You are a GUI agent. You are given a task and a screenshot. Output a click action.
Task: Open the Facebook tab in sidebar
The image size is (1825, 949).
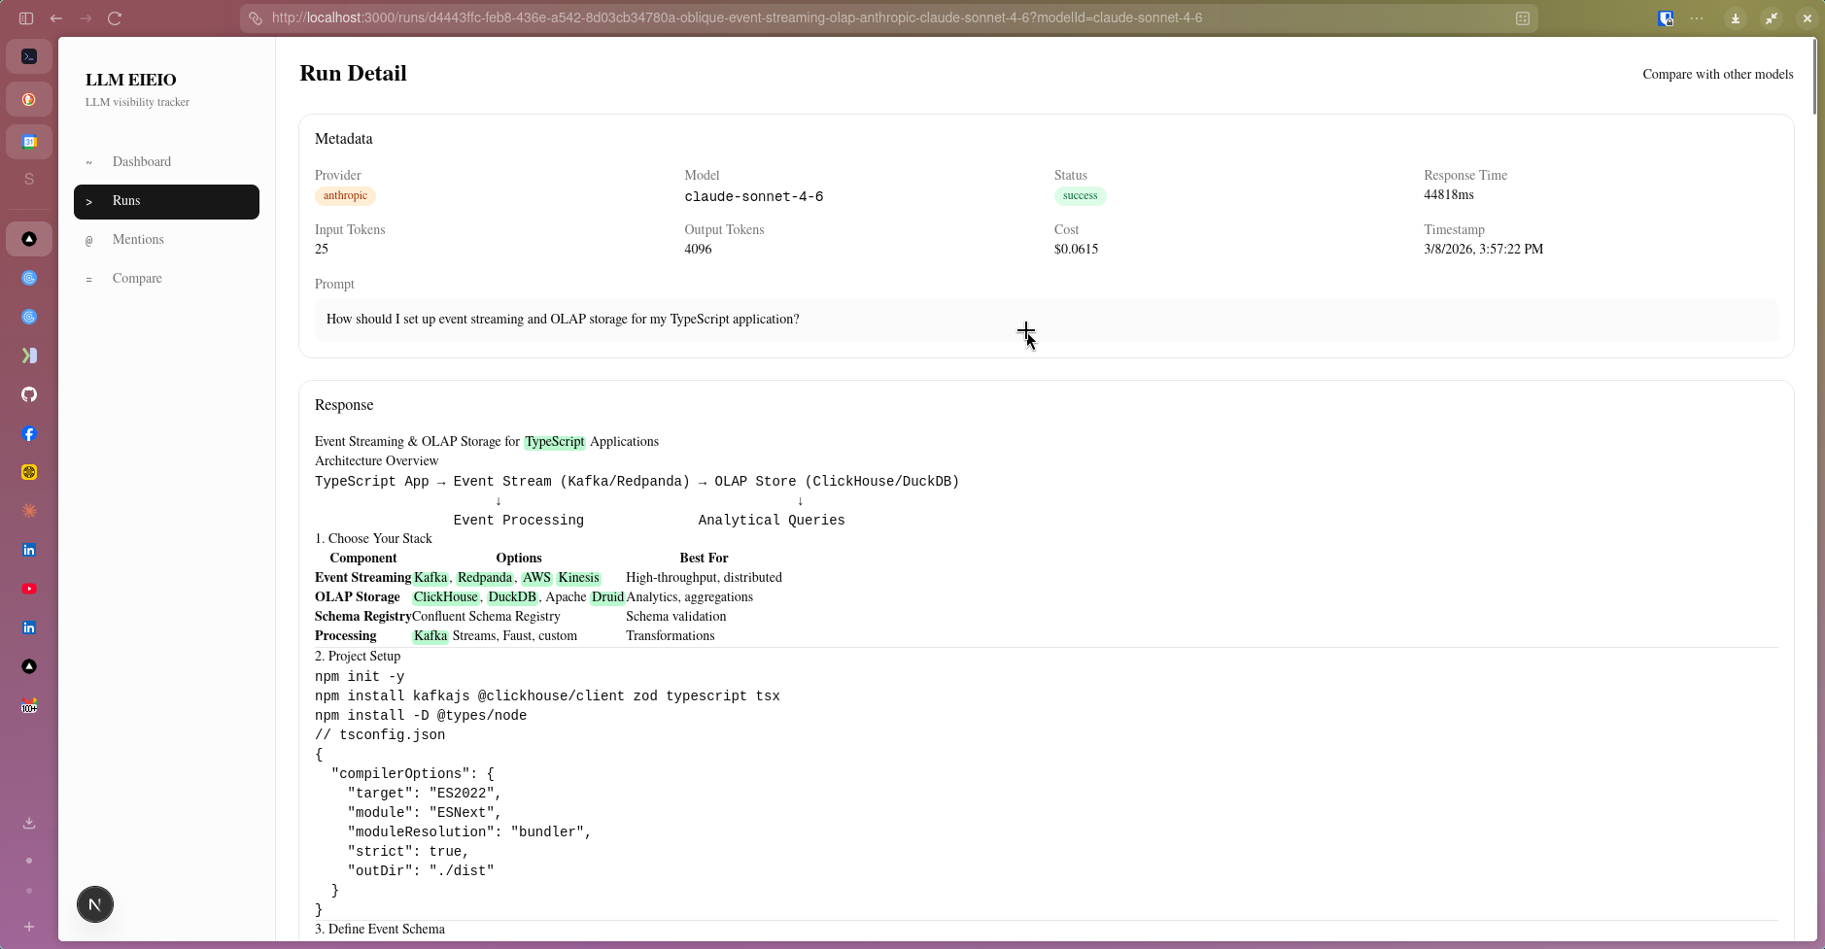(x=29, y=434)
